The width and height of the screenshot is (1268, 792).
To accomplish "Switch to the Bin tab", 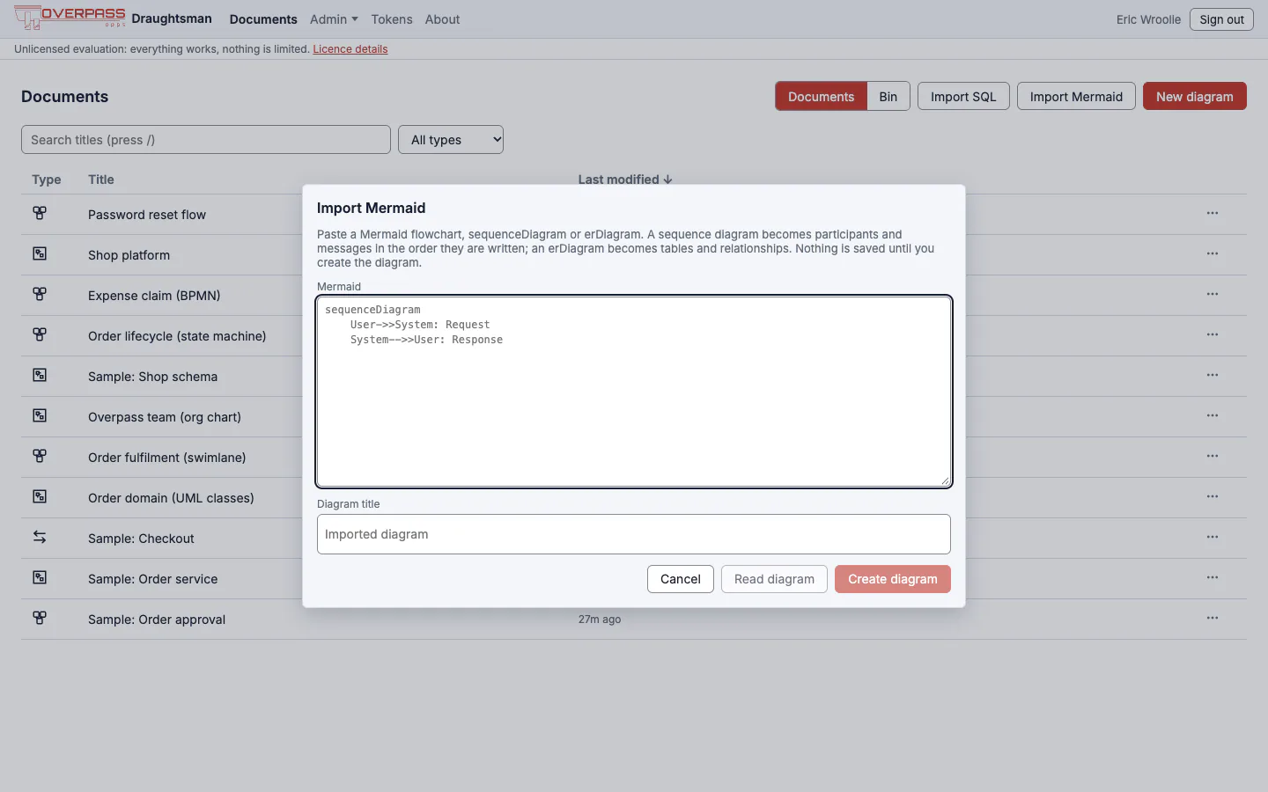I will (888, 97).
